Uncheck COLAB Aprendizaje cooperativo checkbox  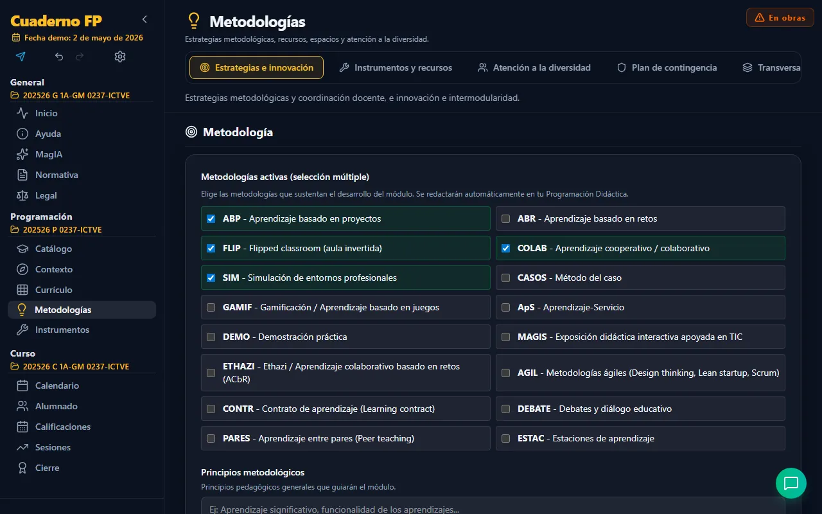[505, 248]
